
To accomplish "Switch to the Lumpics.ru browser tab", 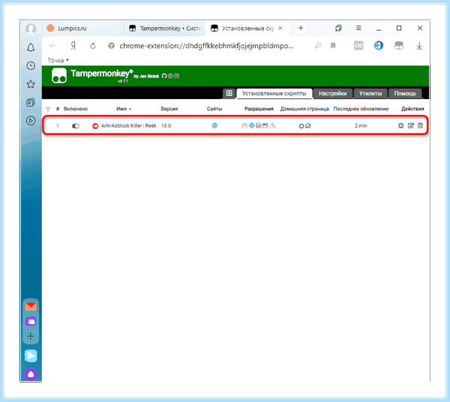I will coord(83,28).
